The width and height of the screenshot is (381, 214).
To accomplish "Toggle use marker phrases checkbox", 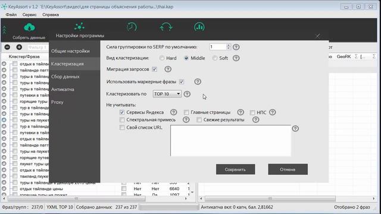I will coord(182,82).
